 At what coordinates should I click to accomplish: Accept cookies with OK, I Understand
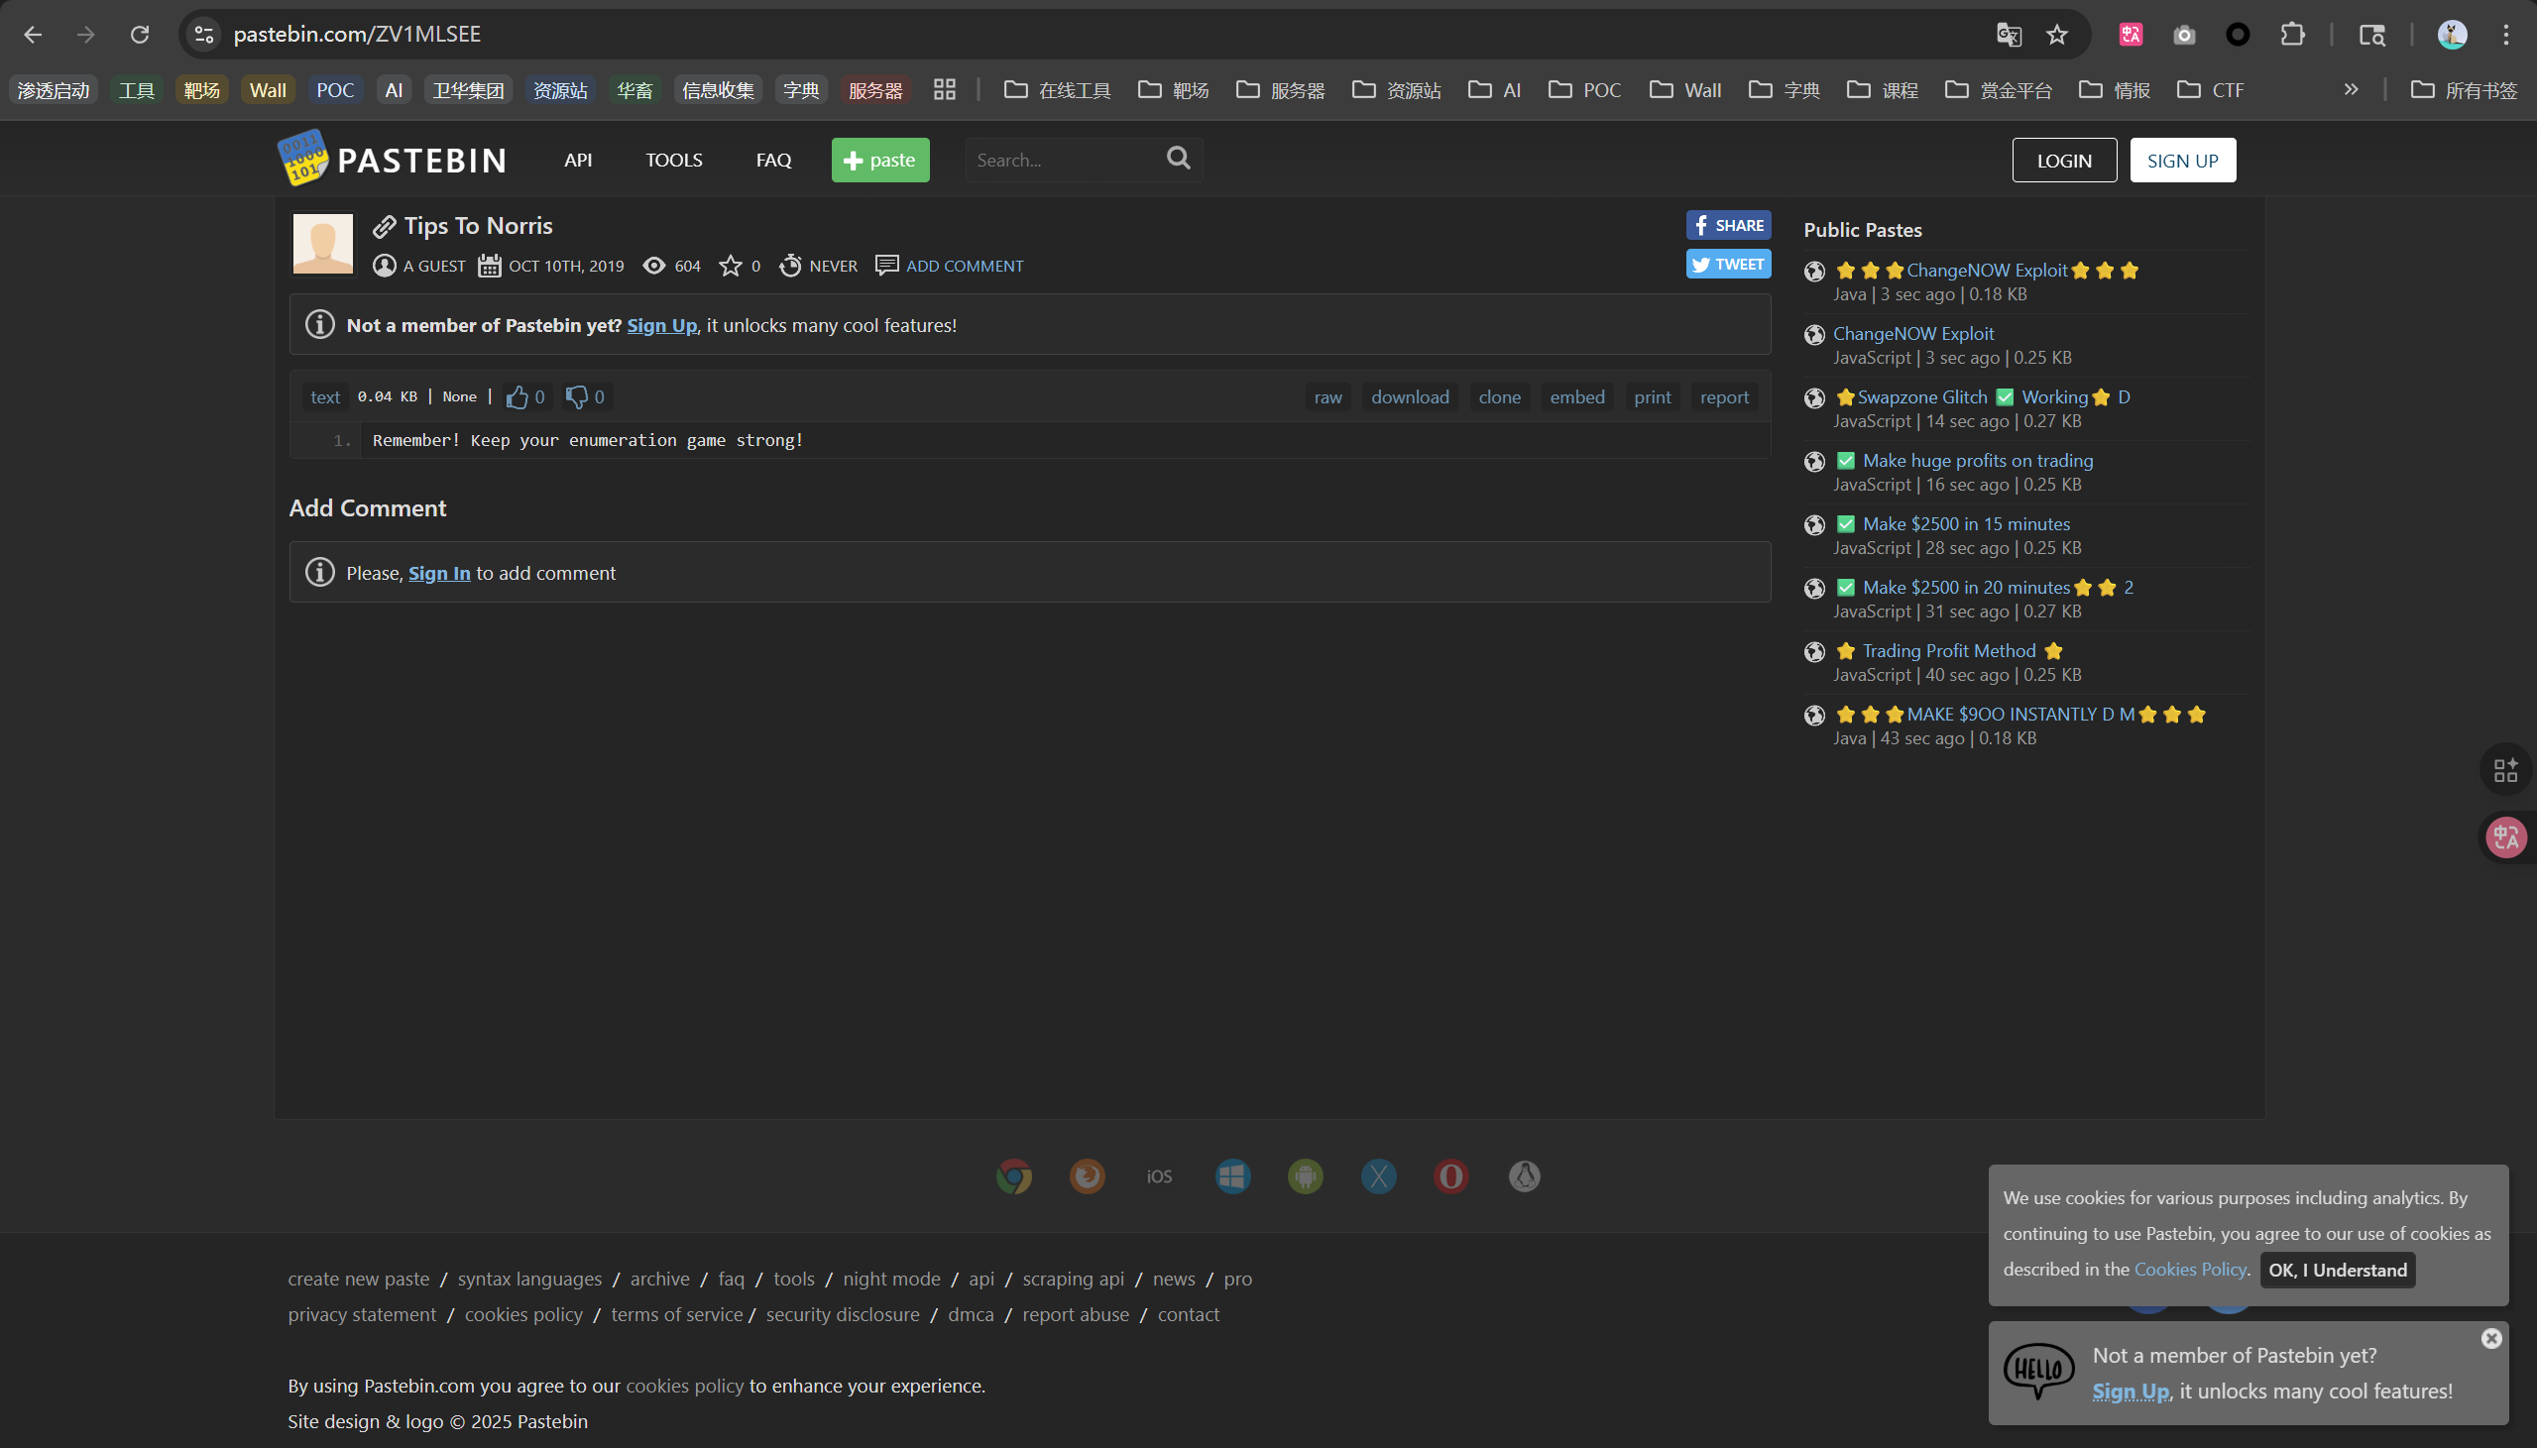[x=2336, y=1270]
